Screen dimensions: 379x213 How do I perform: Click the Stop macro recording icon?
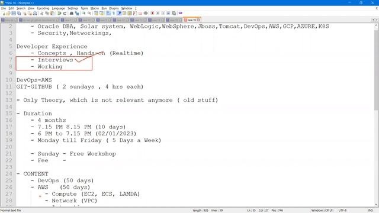pyautogui.click(x=158, y=13)
